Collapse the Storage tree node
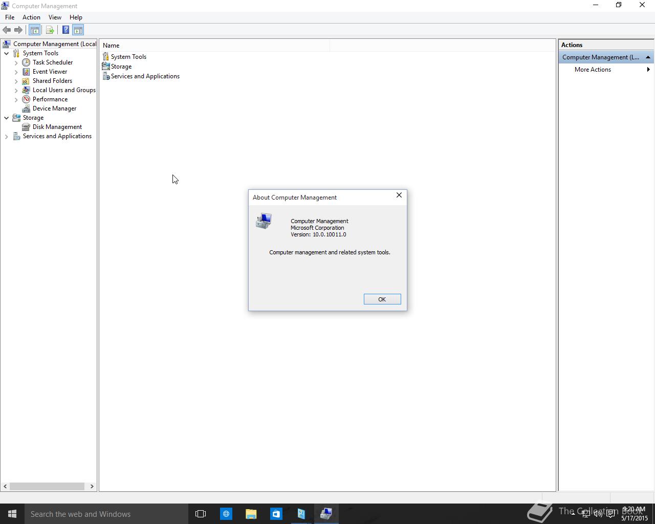Viewport: 655px width, 524px height. point(7,118)
